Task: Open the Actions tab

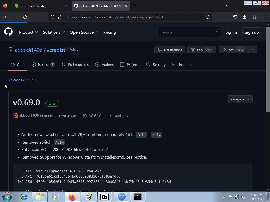Action: point(104,65)
